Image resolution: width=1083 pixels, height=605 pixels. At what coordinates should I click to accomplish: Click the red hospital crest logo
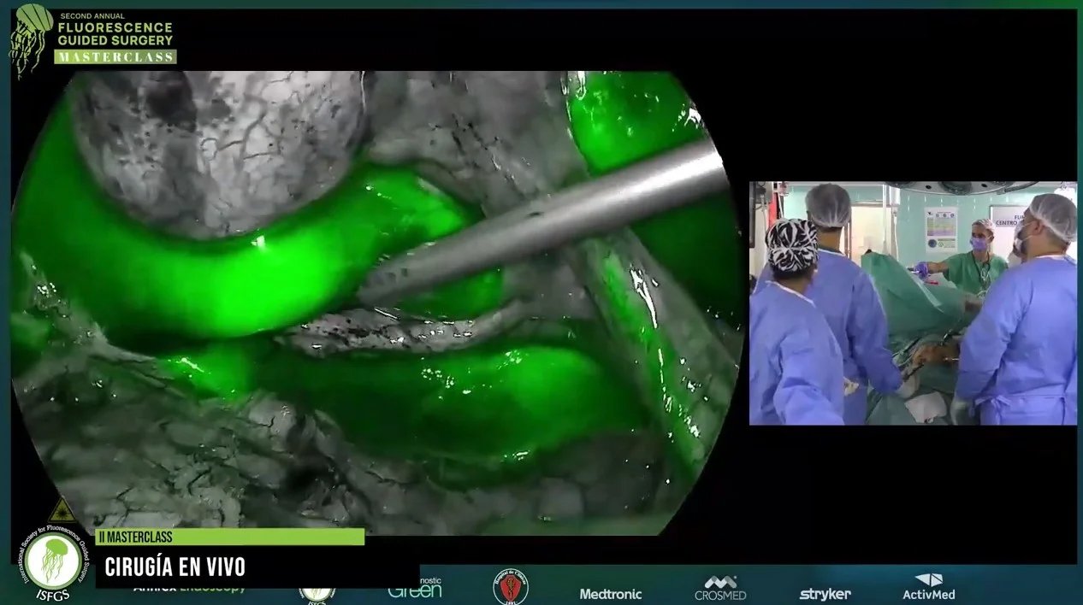511,587
